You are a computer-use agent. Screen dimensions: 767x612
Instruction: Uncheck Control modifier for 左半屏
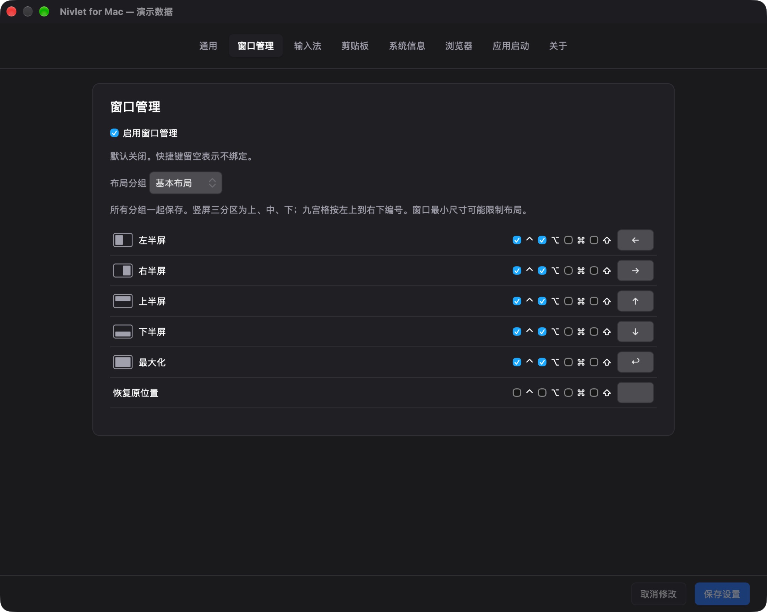(517, 240)
